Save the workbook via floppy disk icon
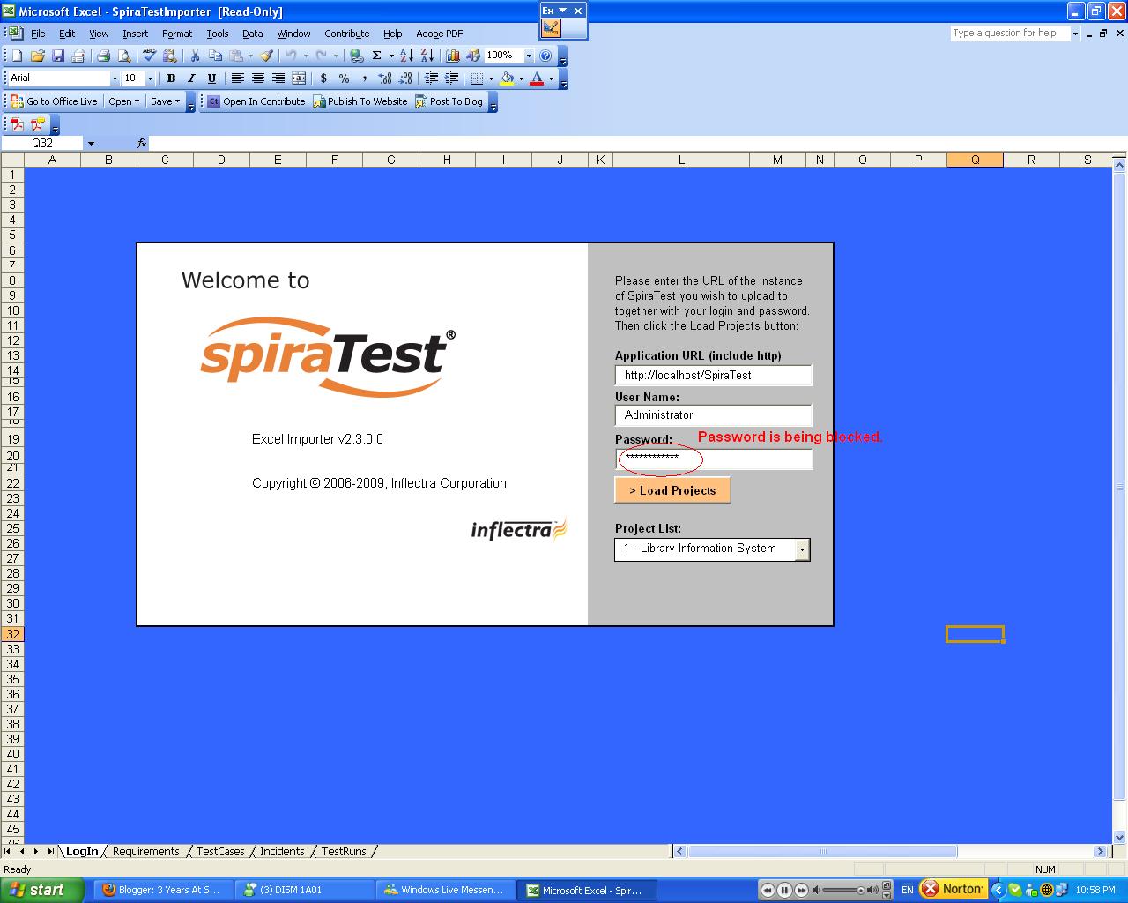Viewport: 1128px width, 903px height. 58,56
